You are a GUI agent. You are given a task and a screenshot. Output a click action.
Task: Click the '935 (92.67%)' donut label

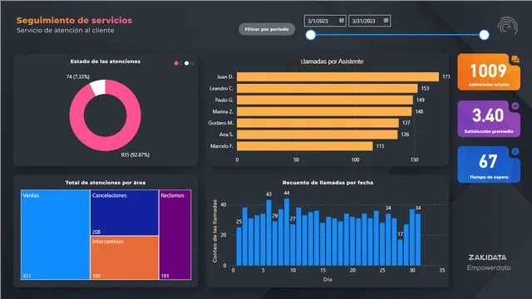(135, 155)
